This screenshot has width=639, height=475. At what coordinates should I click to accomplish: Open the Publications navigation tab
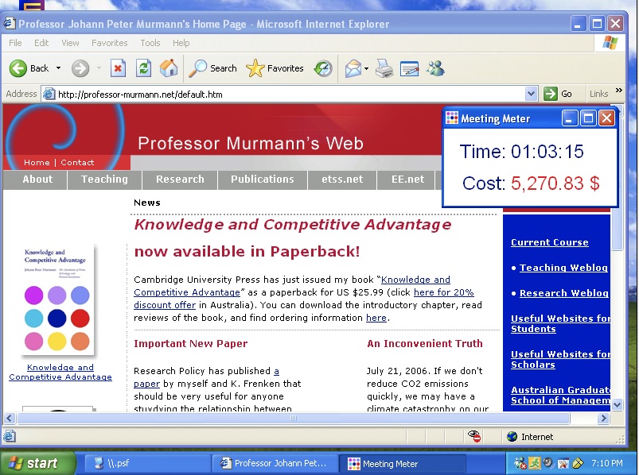(263, 180)
